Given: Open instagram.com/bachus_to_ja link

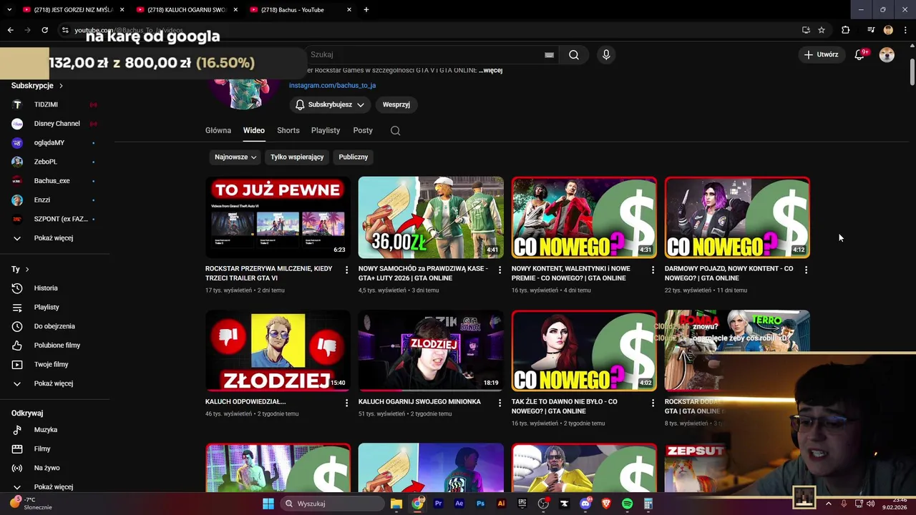Looking at the screenshot, I should pos(332,85).
